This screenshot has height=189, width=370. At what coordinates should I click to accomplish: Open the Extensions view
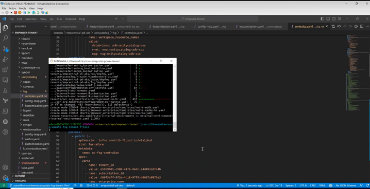click(x=5, y=69)
